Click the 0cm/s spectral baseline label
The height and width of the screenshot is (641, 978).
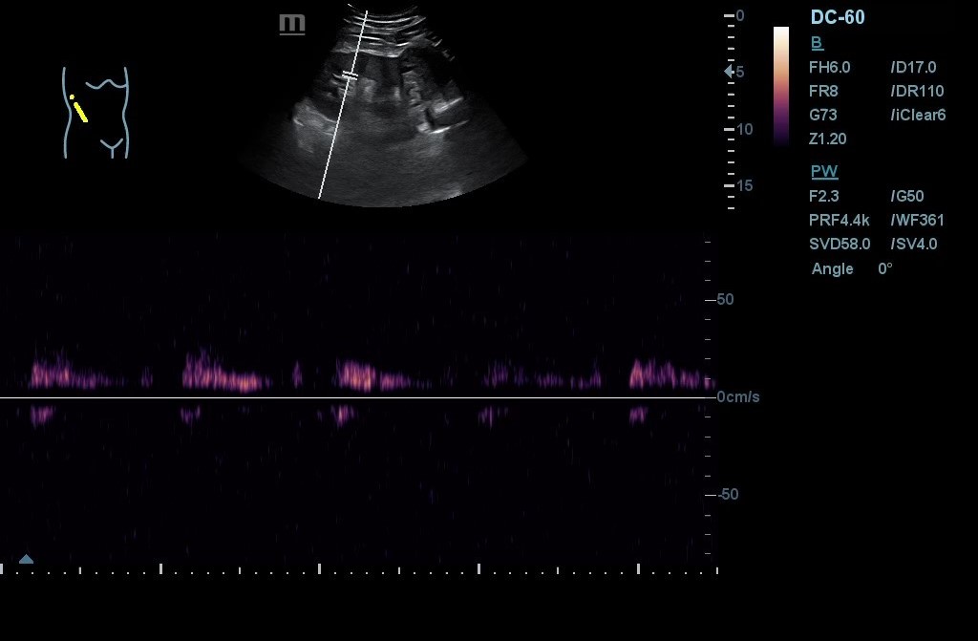[x=738, y=396]
